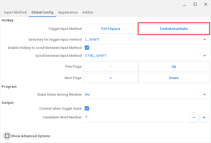Image resolution: width=211 pixels, height=143 pixels.
Task: Enable Show Advanced Options checkbox
Action: 7,136
